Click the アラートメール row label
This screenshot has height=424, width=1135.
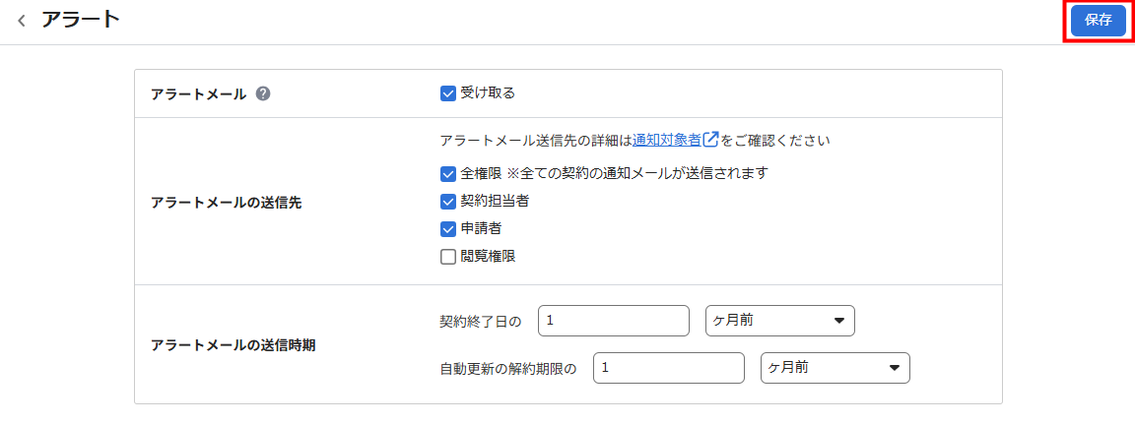[x=198, y=93]
